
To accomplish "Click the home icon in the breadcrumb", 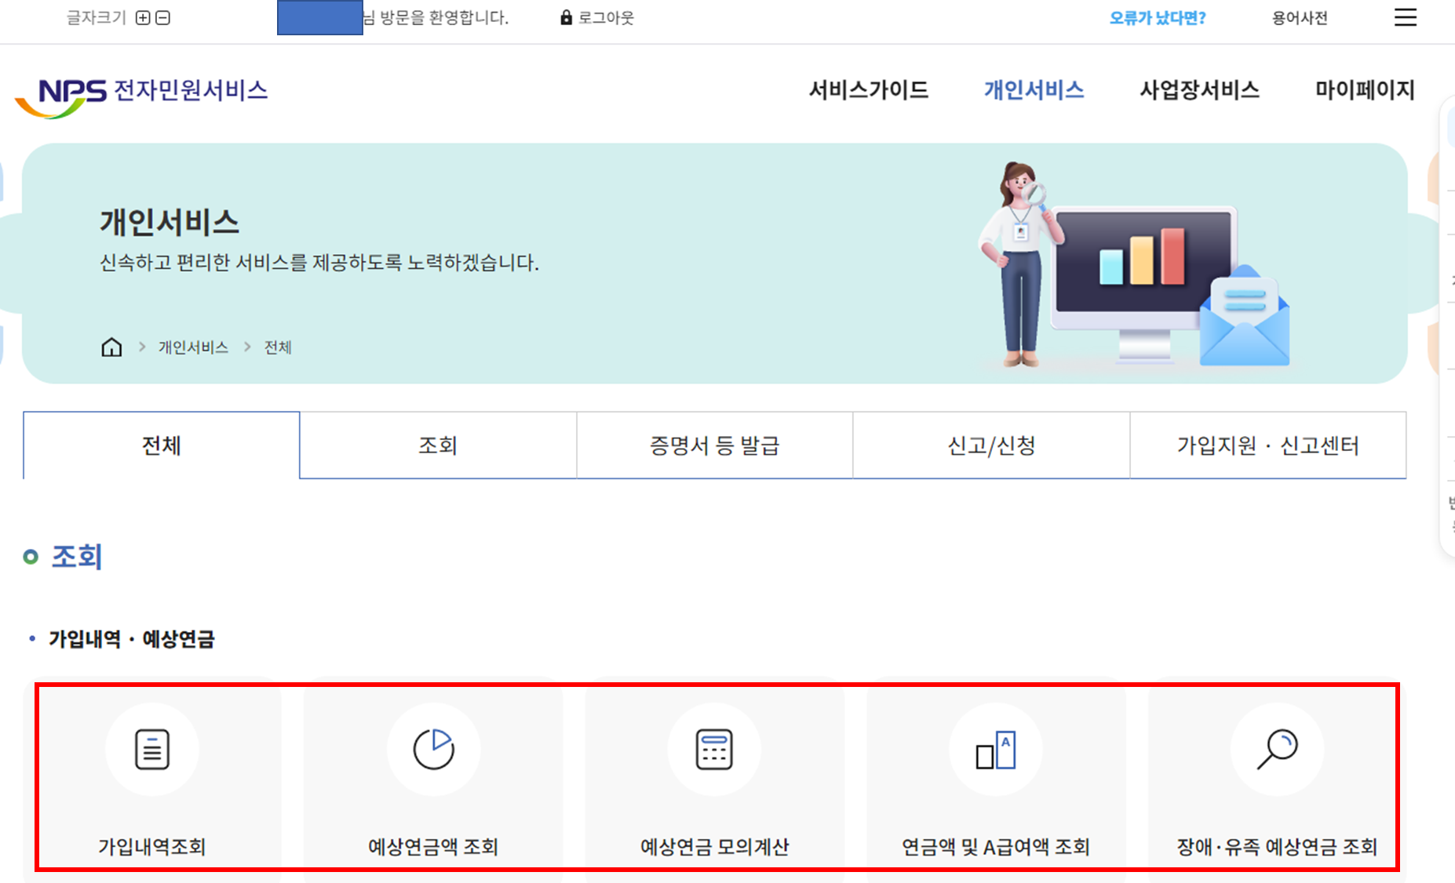I will click(111, 347).
